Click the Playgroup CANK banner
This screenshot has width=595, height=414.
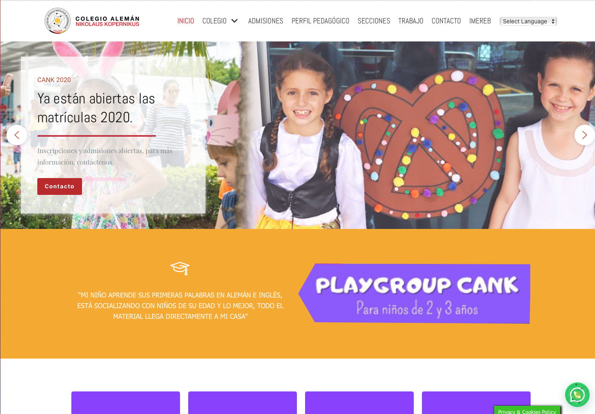[x=414, y=293]
